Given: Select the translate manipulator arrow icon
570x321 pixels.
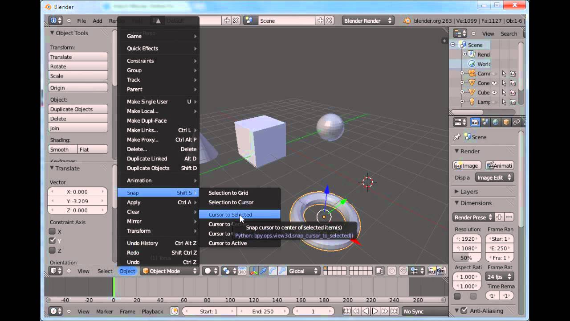Looking at the screenshot, I should click(263, 271).
